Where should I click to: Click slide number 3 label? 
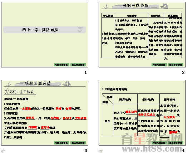(x=86, y=151)
